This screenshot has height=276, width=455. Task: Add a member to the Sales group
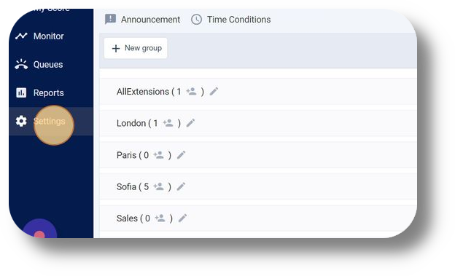click(160, 218)
